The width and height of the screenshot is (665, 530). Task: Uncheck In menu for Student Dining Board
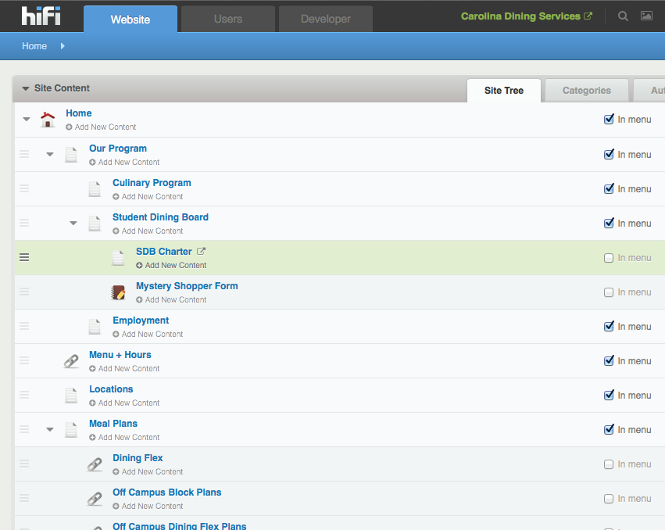point(609,224)
